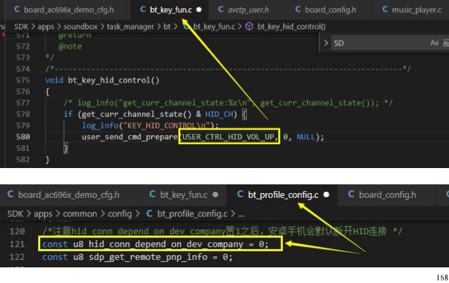
Task: Click the C file icon on avctp_user.h tab
Action: pyautogui.click(x=220, y=10)
